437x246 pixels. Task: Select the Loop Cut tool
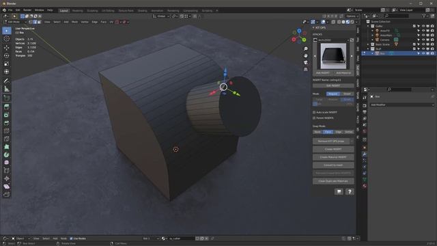7,131
